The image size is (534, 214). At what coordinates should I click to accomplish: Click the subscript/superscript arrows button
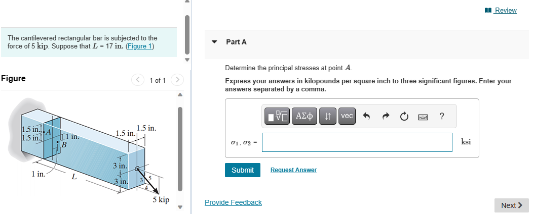point(328,116)
